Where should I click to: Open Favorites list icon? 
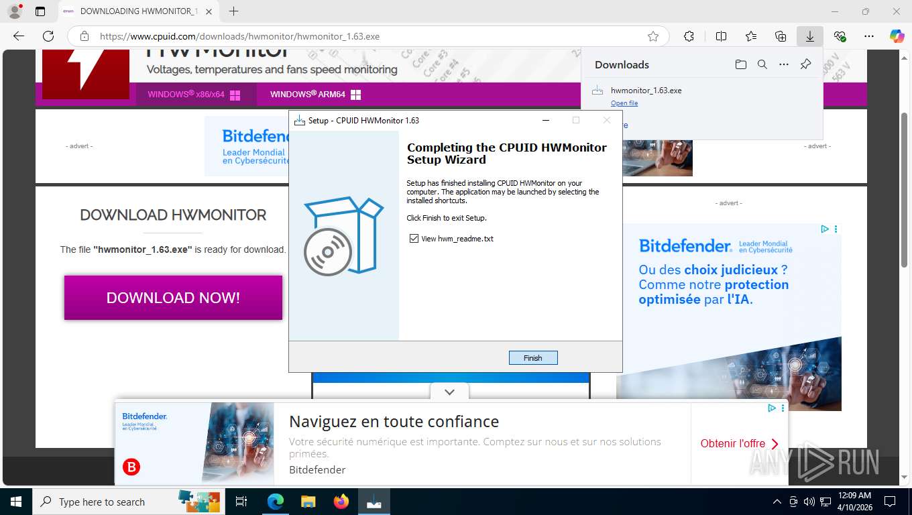[751, 36]
